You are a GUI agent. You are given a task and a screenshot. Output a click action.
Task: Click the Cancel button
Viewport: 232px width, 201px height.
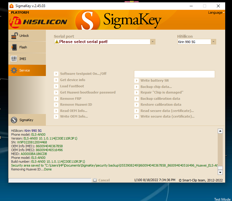(x=104, y=180)
